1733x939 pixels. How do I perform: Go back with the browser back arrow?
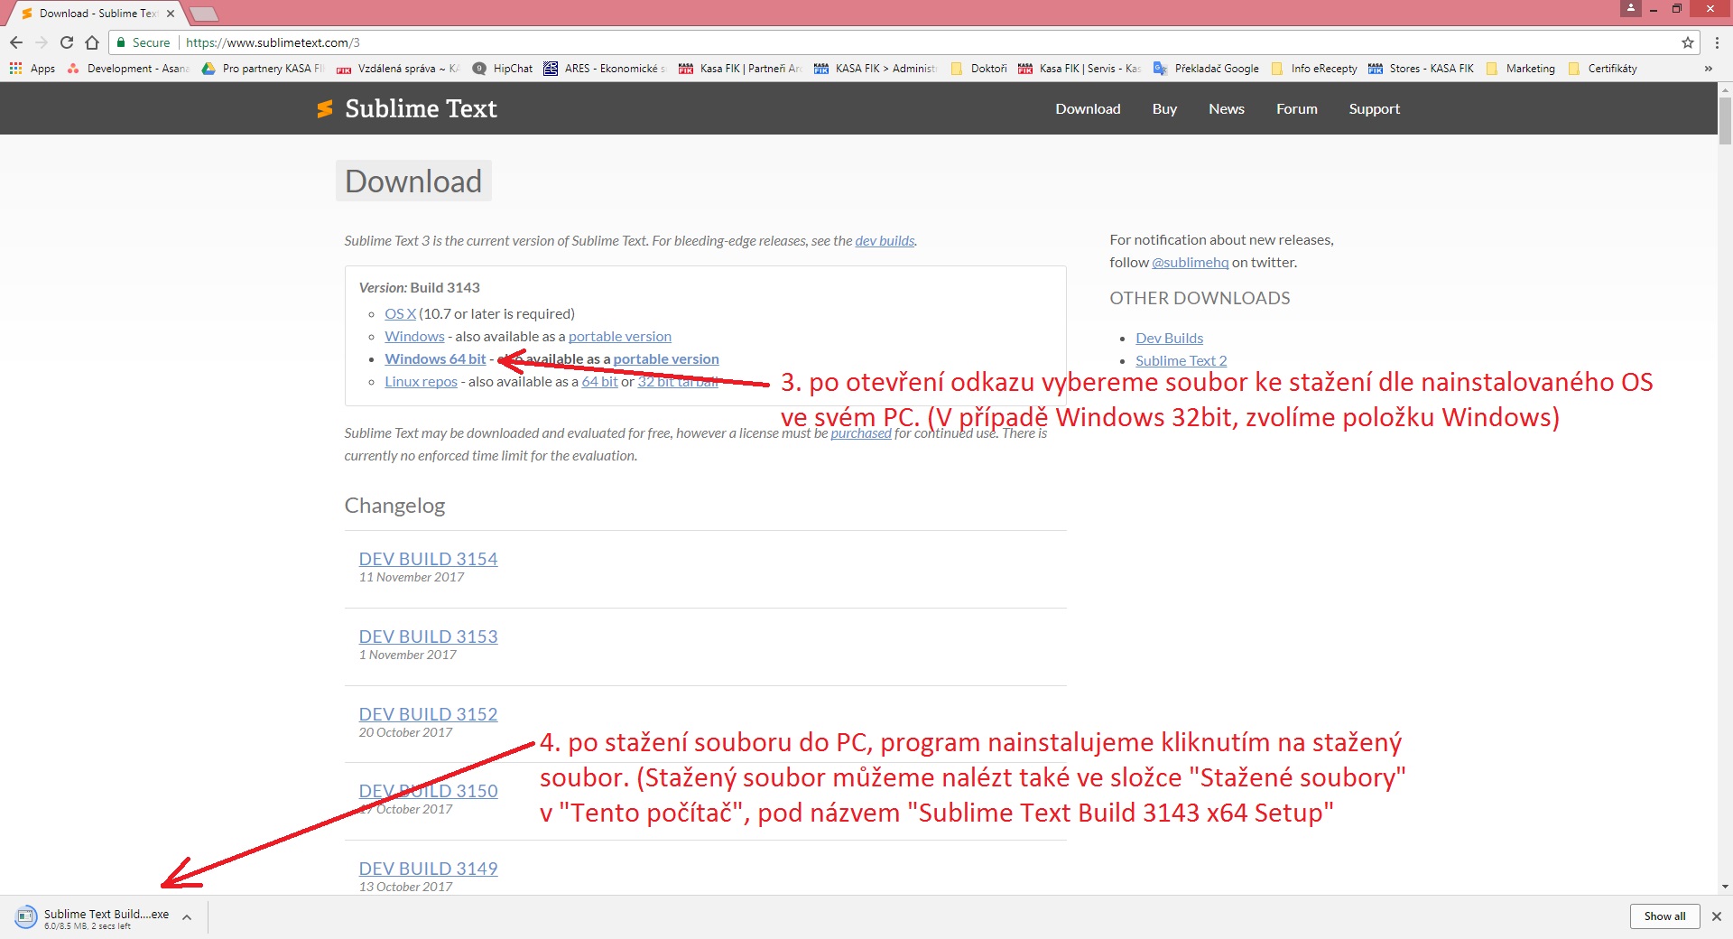pyautogui.click(x=16, y=42)
